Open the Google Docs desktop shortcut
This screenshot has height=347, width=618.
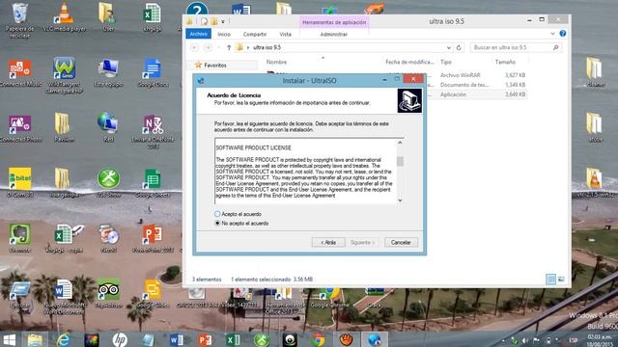point(153,73)
